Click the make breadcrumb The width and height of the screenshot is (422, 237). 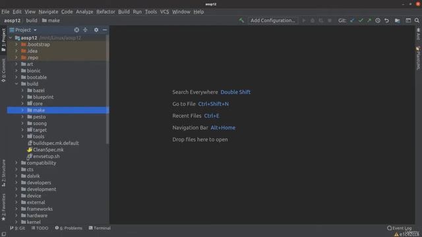(x=51, y=20)
